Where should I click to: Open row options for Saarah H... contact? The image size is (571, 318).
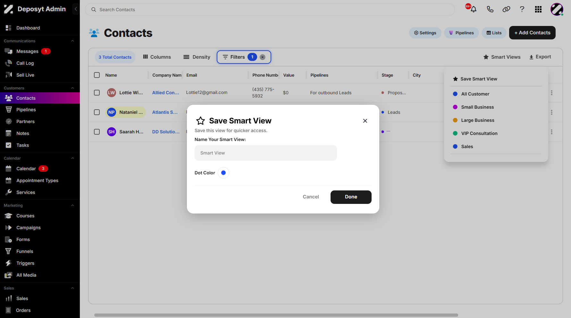click(551, 132)
